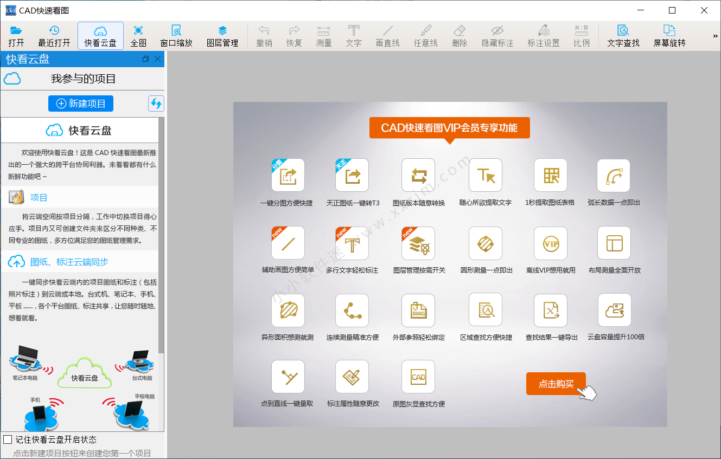Click the 圆形测量一点即出 feature icon
The image size is (721, 459).
click(486, 243)
